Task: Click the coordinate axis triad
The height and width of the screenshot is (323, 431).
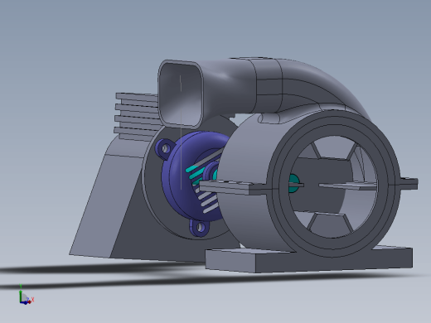Action: click(27, 295)
